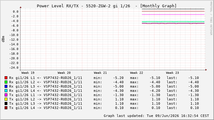This screenshot has height=120, width=214.
Task: Click legend text Rx gi1/26 L3 <- VSP7432-RUD26_1/11
Action: (x=45, y=87)
